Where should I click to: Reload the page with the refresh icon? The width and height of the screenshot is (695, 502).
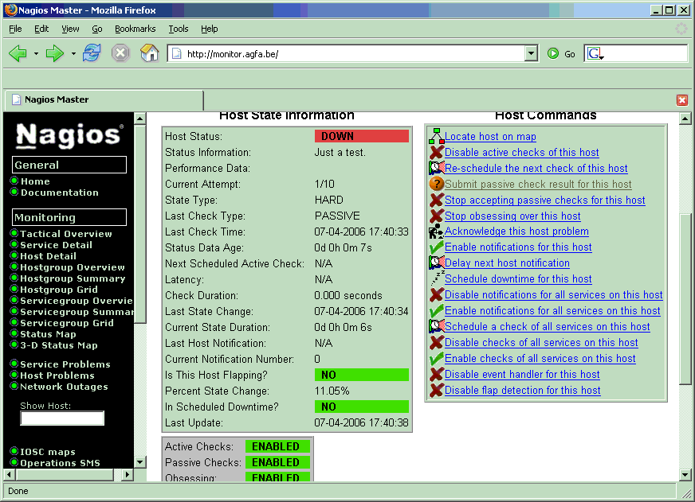[x=92, y=53]
